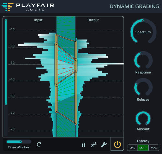
Task: Click the -10 dB scale label
Action: [x=12, y=30]
